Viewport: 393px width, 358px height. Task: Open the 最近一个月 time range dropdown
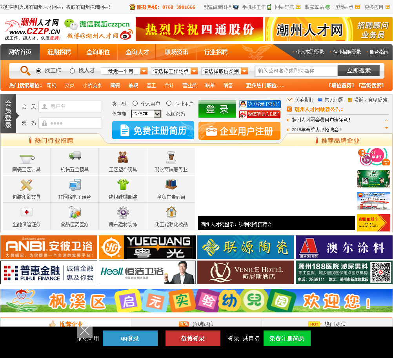[x=124, y=71]
